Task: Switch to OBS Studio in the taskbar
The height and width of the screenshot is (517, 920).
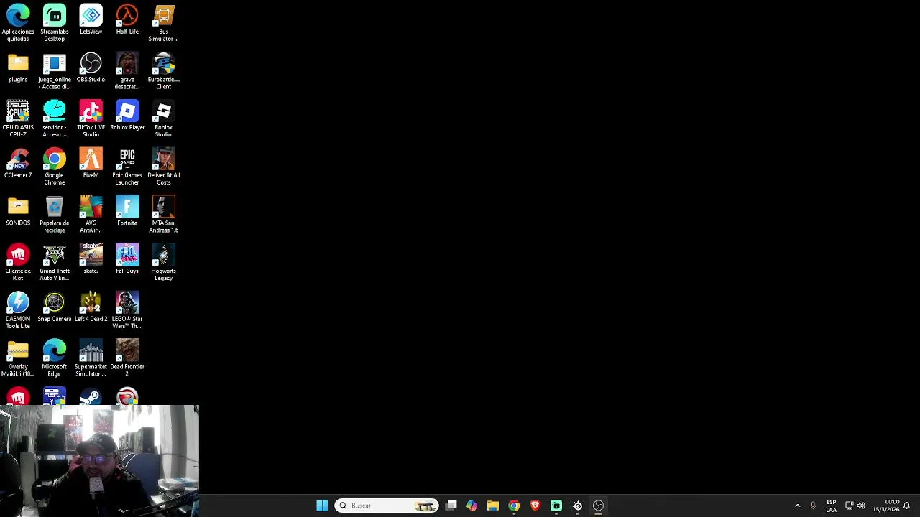Action: coord(598,506)
